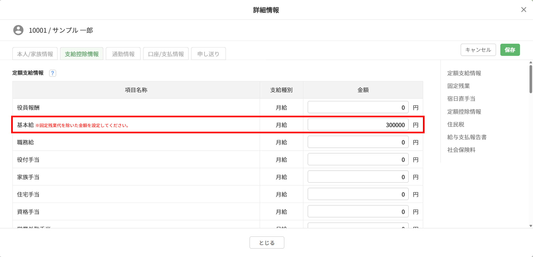This screenshot has height=257, width=533.
Task: Close the 詳細情報 dialog with X
Action: pyautogui.click(x=523, y=10)
